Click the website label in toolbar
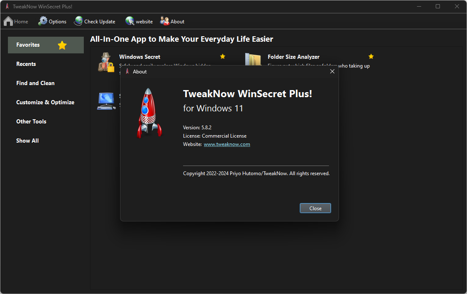Image resolution: width=467 pixels, height=294 pixels. pyautogui.click(x=144, y=21)
